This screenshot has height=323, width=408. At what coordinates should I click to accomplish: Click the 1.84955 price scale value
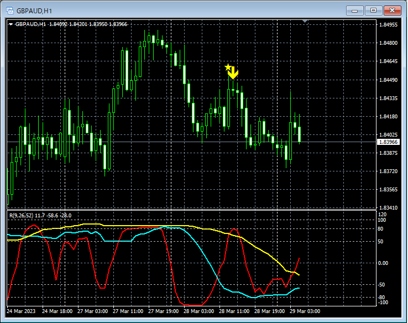coord(389,25)
